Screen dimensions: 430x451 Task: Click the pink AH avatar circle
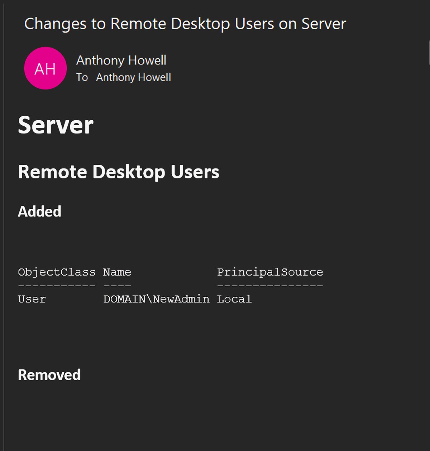46,68
